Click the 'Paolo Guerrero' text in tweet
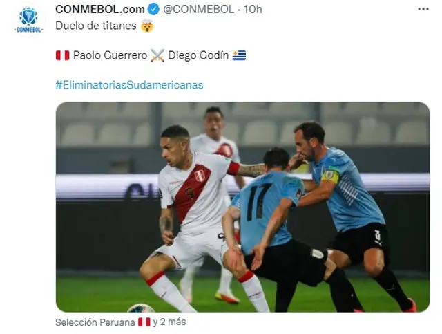442x334 pixels. click(x=110, y=55)
